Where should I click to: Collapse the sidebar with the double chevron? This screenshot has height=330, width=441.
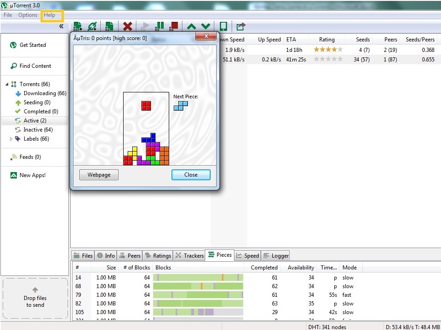point(61,26)
